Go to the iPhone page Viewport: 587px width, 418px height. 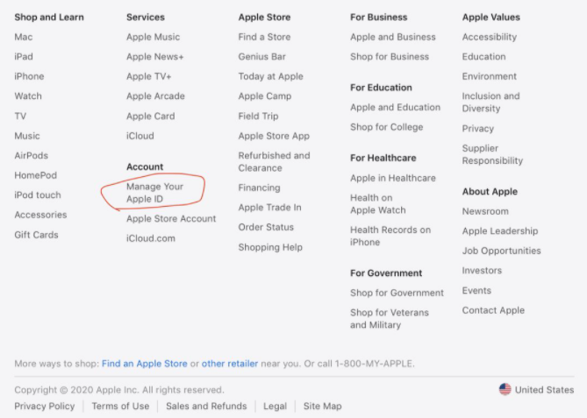click(29, 76)
